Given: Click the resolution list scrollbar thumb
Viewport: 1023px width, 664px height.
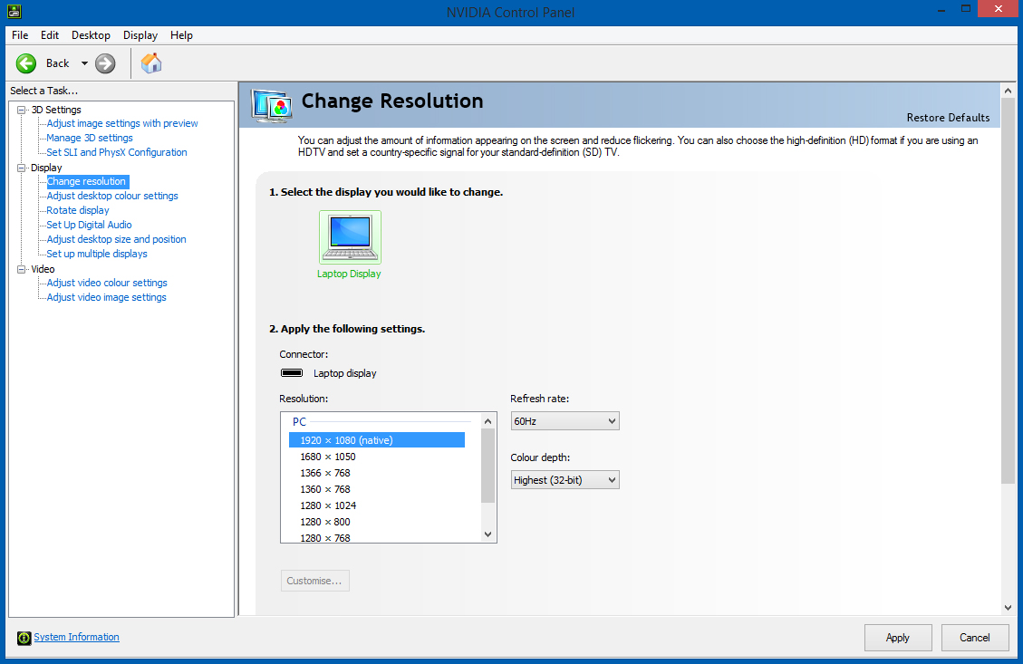Looking at the screenshot, I should 488,466.
